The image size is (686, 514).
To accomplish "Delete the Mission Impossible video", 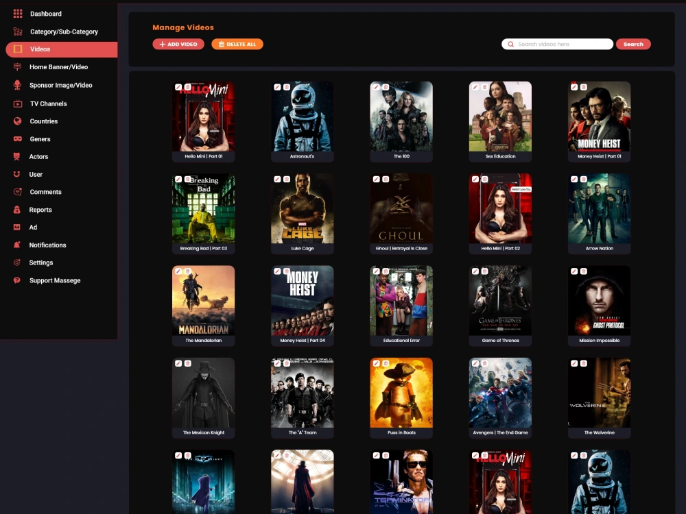I will click(584, 271).
